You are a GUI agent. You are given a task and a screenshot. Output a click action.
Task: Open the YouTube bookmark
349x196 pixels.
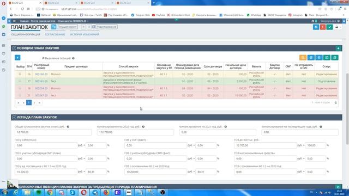[158, 15]
